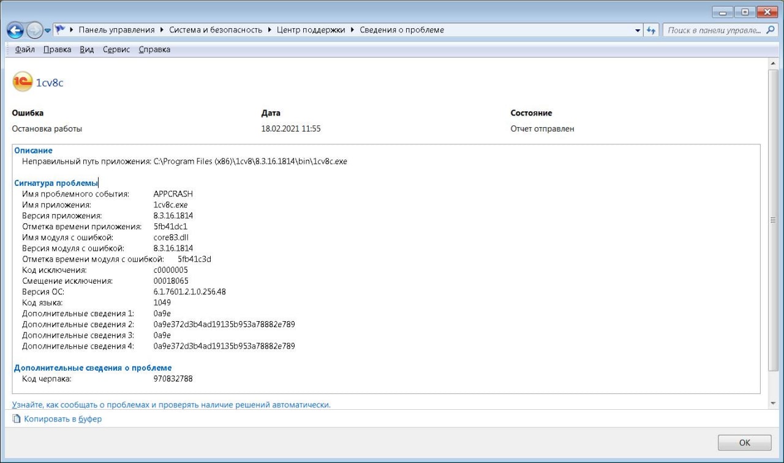Viewport: 784px width, 463px height.
Task: Select the bucket code '970832788'
Action: pyautogui.click(x=173, y=379)
